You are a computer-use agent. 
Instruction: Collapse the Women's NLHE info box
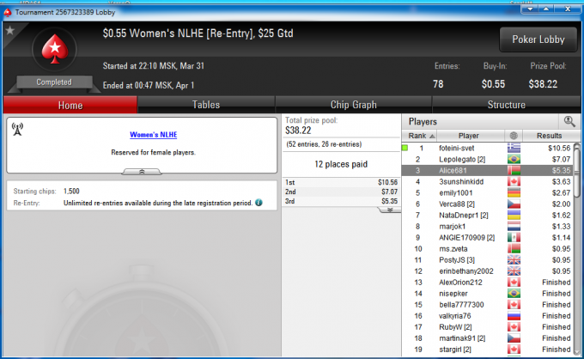click(x=142, y=172)
